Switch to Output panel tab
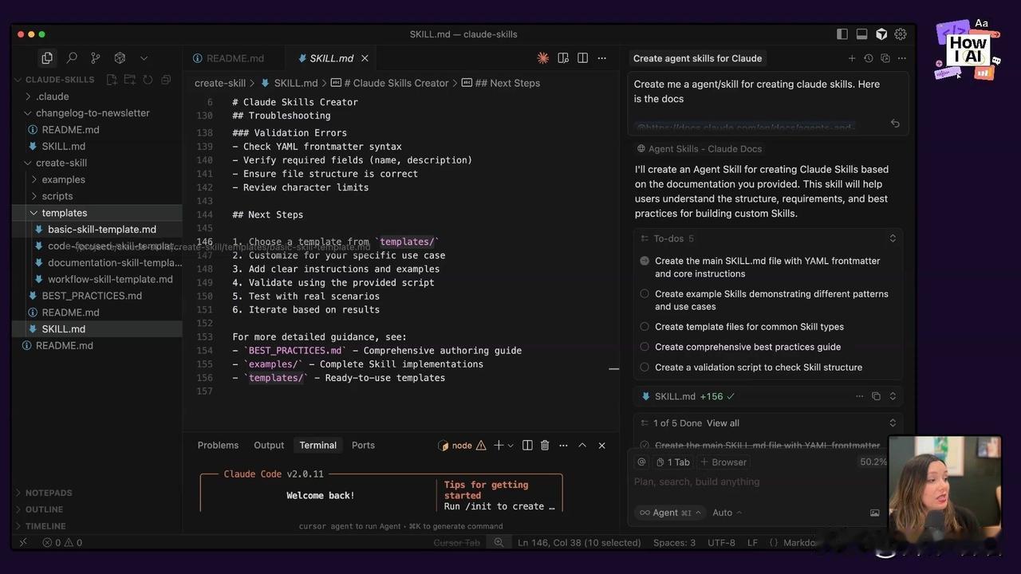This screenshot has height=574, width=1021. pos(269,446)
